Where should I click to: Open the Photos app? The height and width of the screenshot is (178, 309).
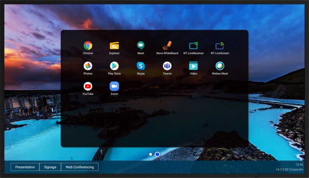(88, 66)
